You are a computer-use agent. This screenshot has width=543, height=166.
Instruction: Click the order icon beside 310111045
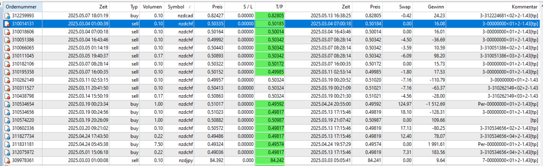coord(7,56)
